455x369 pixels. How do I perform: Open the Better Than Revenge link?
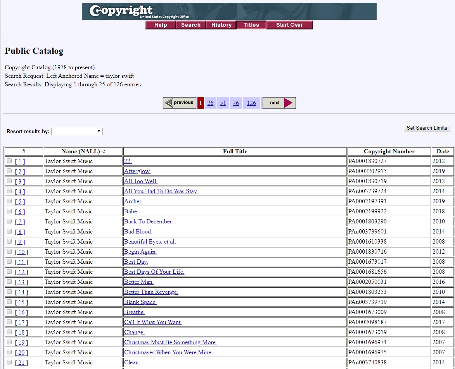pos(151,292)
